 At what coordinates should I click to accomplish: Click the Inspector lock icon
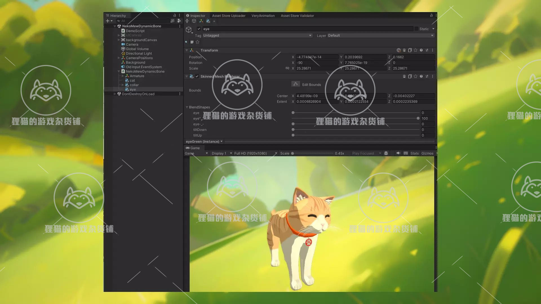coord(431,15)
